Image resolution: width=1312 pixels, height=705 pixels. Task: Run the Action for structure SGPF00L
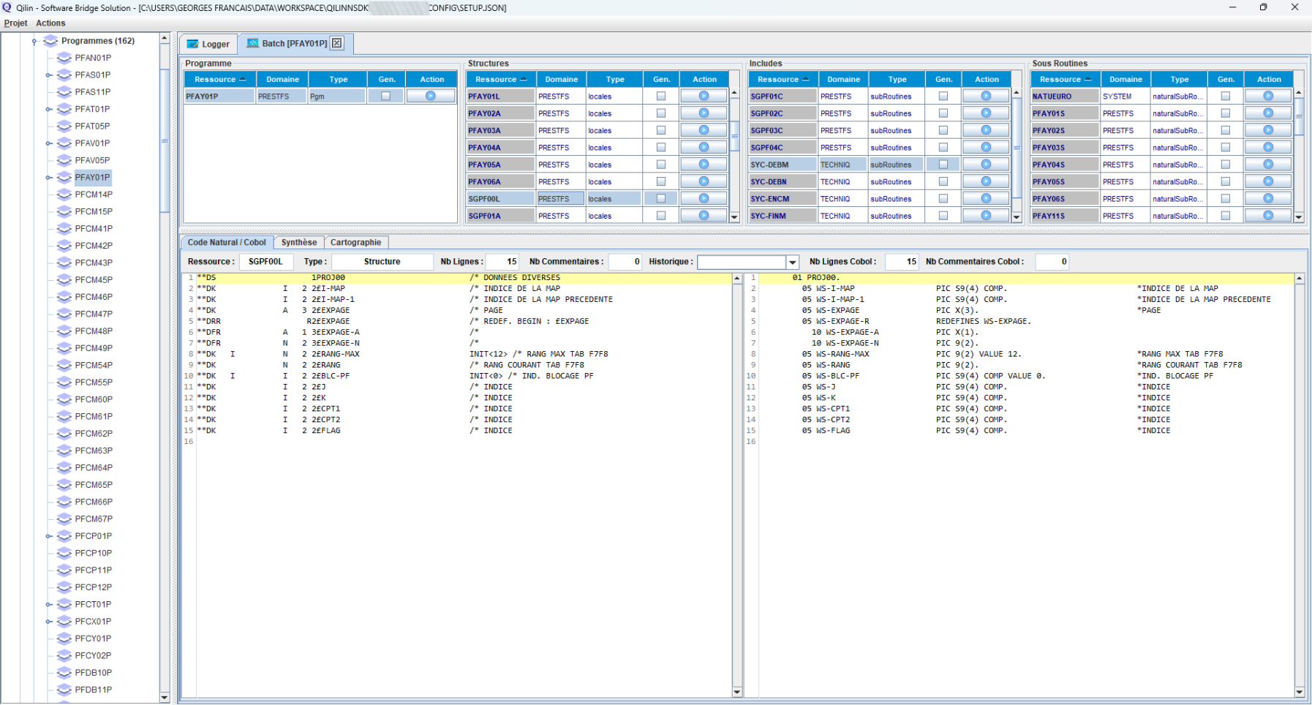704,198
